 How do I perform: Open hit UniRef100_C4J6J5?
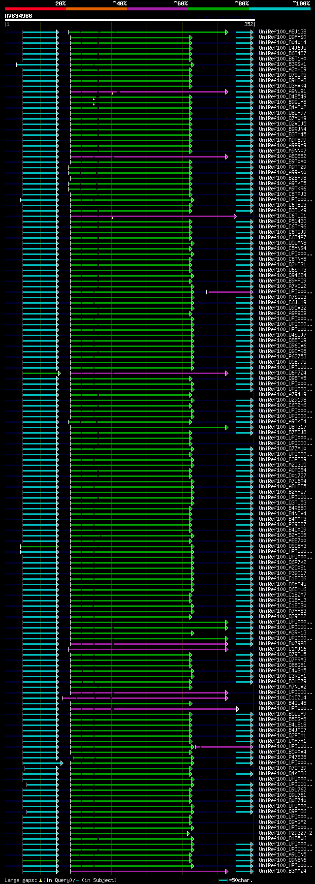[283, 48]
